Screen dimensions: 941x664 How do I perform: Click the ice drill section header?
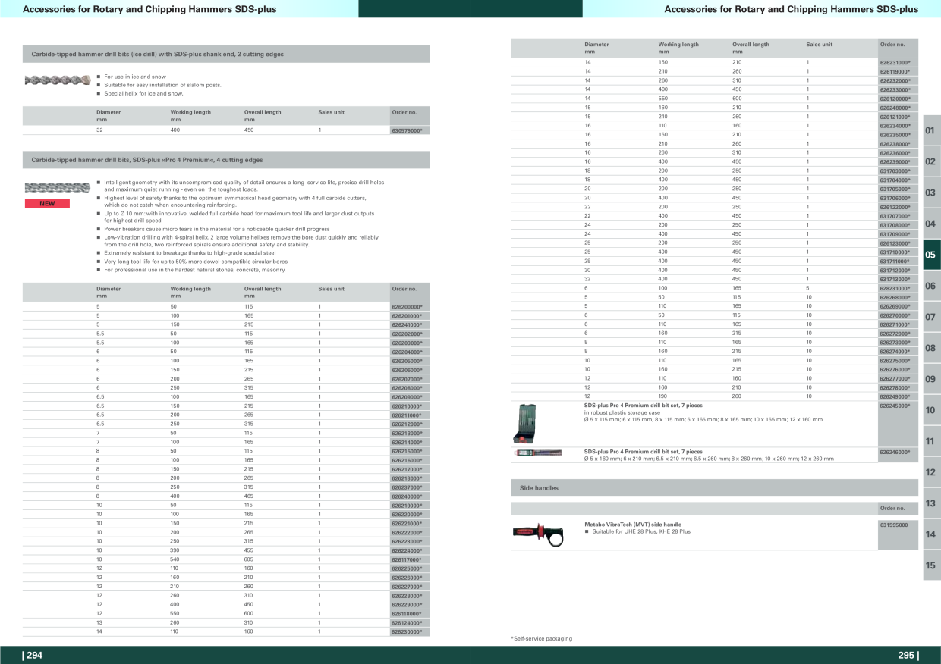click(227, 55)
